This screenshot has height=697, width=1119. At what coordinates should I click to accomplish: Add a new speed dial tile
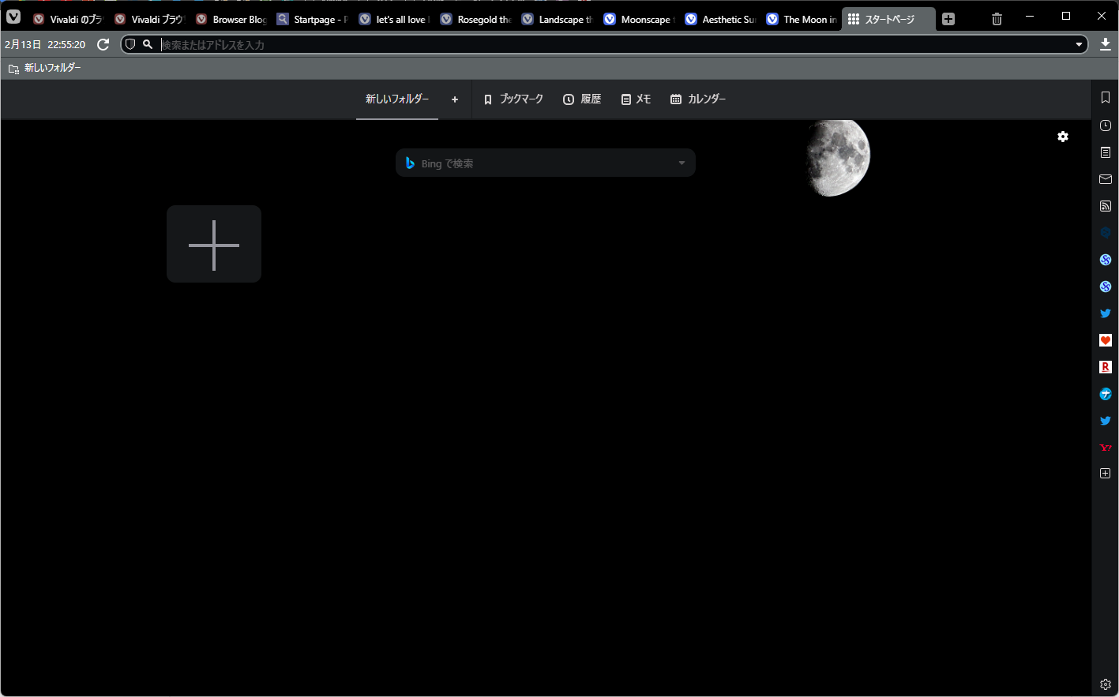(214, 245)
